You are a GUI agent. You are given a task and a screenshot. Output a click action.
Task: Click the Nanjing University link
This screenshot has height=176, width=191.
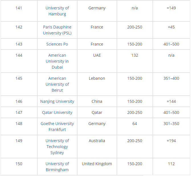tap(57, 101)
